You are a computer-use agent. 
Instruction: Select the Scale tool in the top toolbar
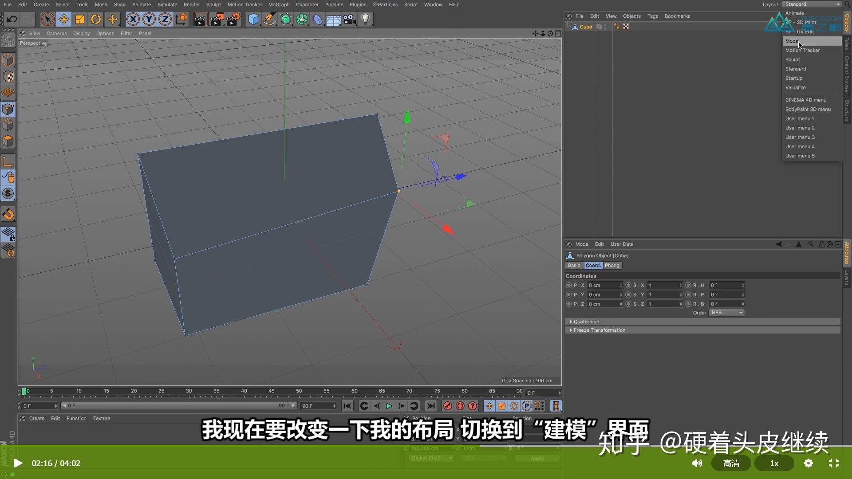point(80,20)
